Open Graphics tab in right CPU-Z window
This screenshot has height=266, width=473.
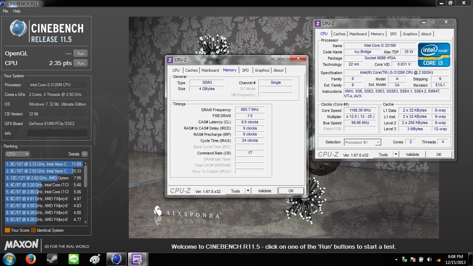(410, 34)
